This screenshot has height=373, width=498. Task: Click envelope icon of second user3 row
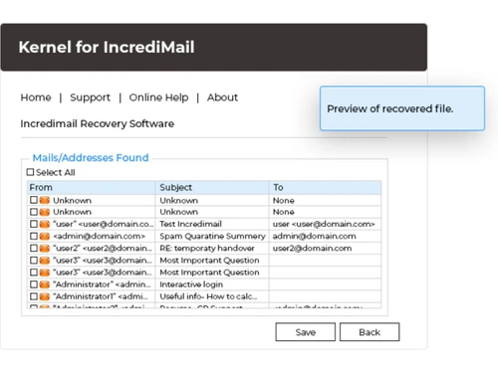(x=45, y=273)
